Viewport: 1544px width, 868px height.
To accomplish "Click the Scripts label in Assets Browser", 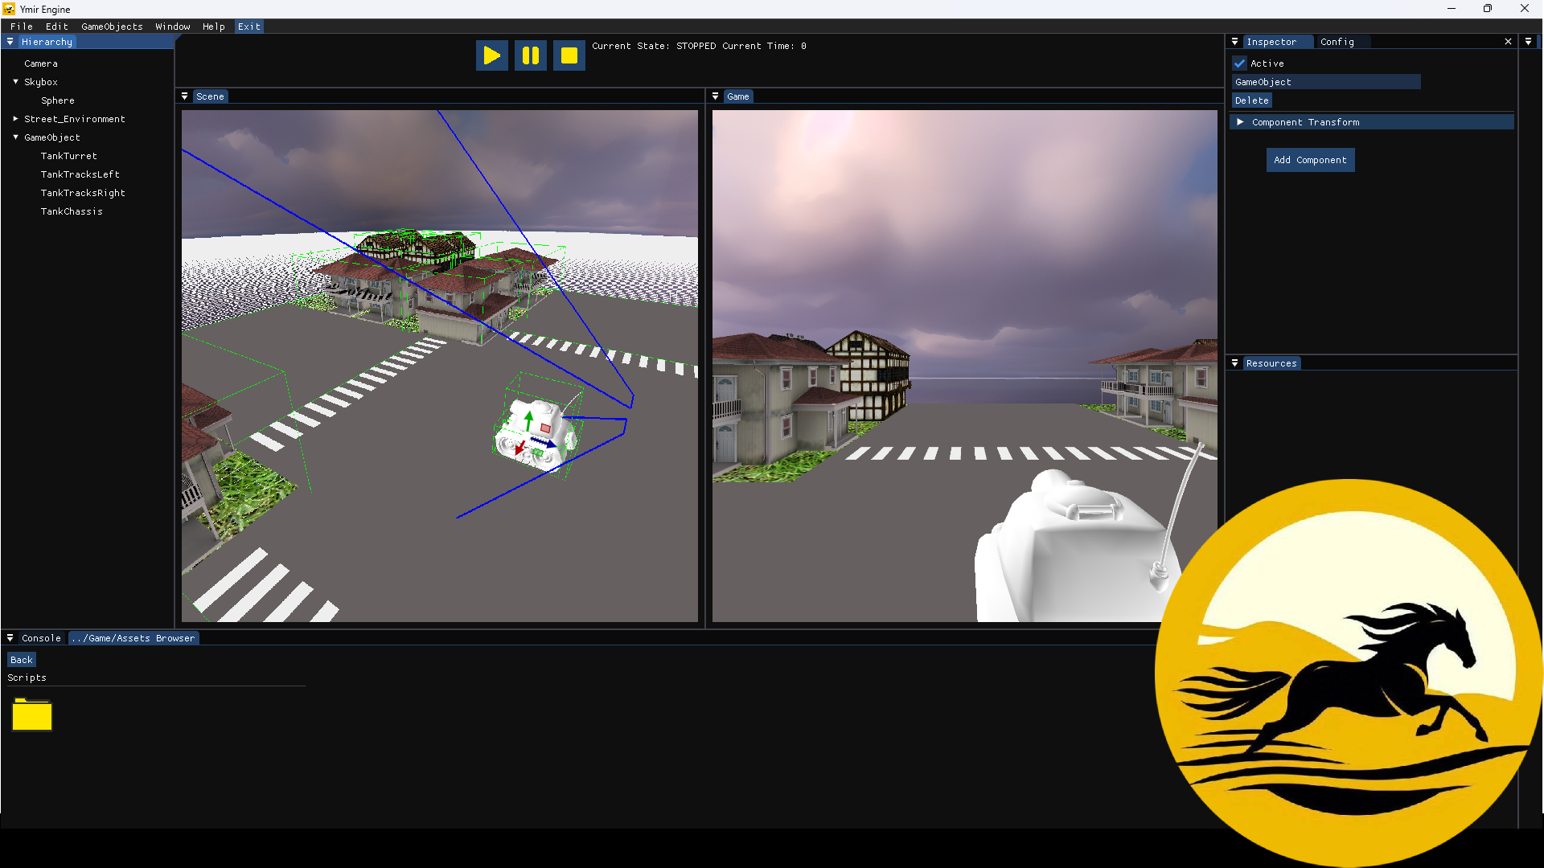I will 27,678.
